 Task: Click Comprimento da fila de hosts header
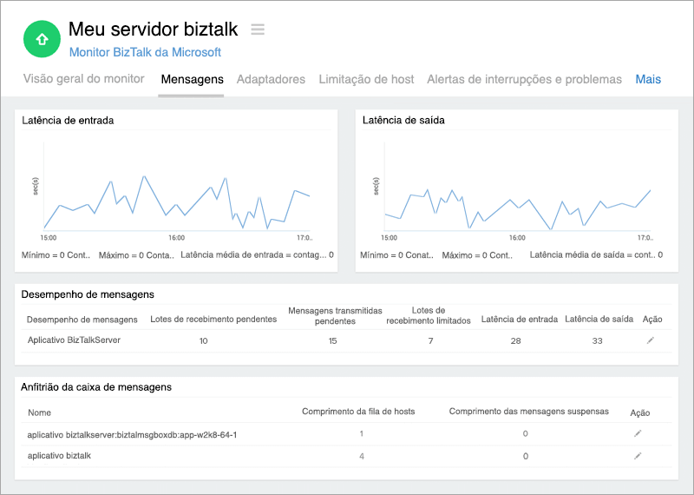point(358,412)
